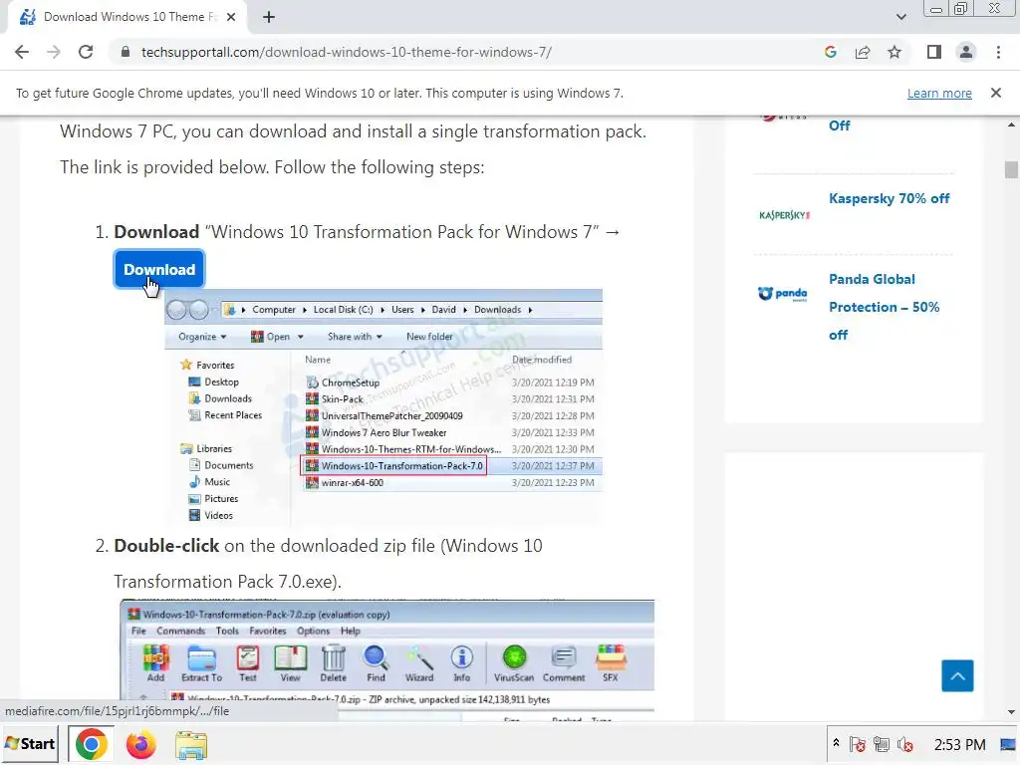
Task: Go back to the previous page
Action: click(22, 52)
